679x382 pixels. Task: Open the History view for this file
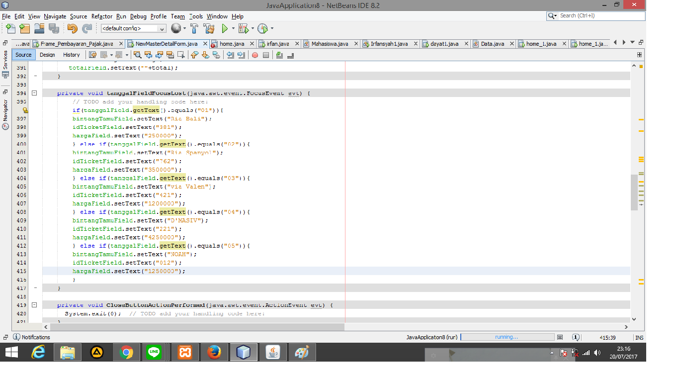pos(72,55)
